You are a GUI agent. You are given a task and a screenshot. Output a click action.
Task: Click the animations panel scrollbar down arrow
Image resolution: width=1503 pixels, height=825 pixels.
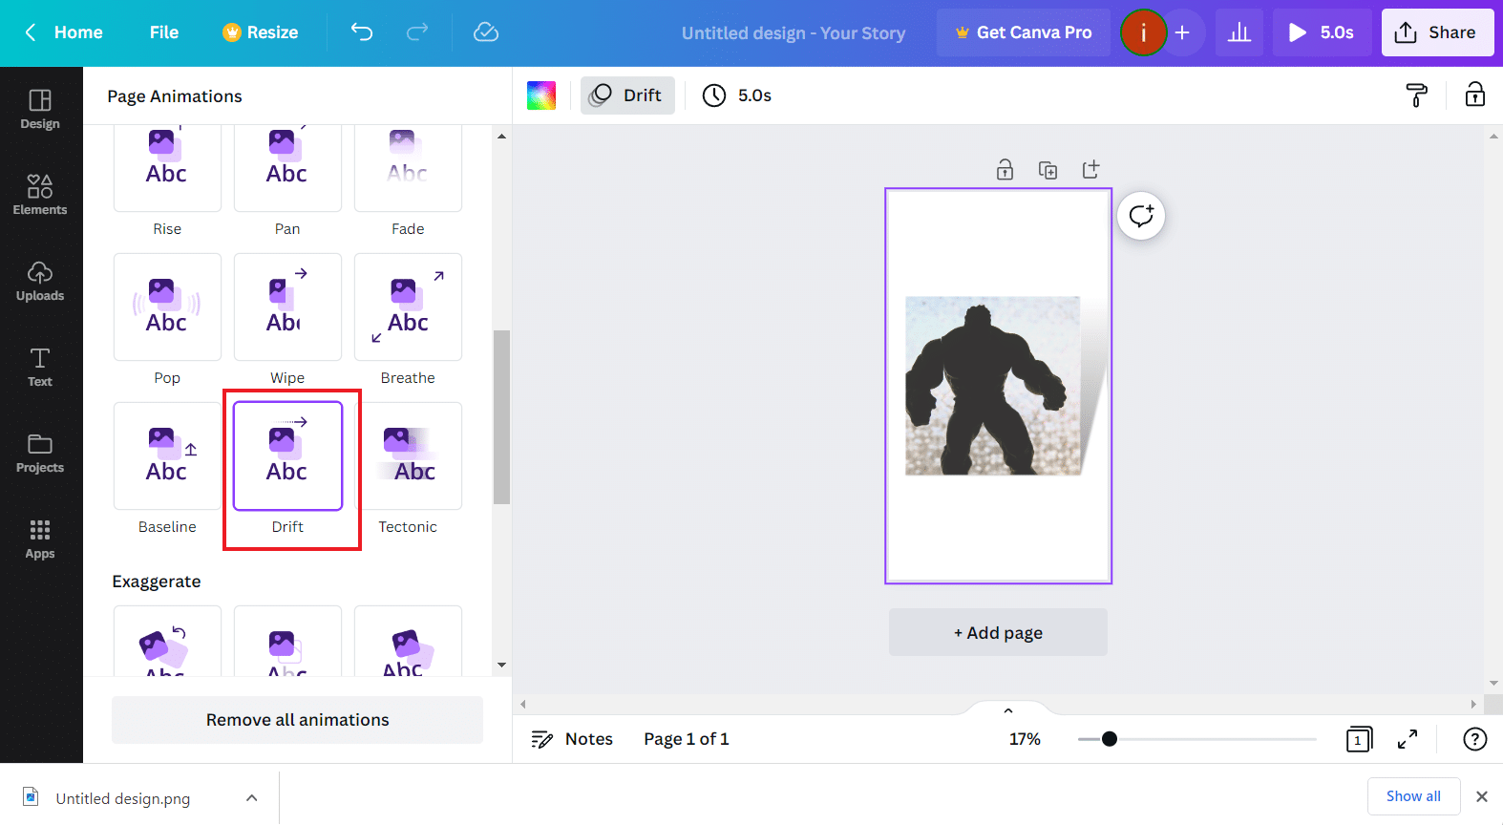point(501,666)
